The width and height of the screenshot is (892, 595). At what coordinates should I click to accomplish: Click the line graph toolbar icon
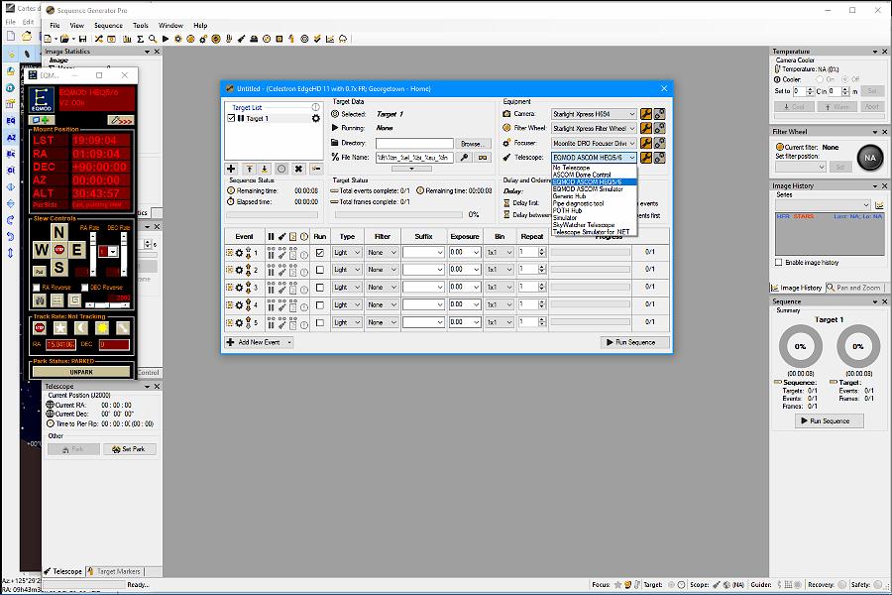(330, 39)
